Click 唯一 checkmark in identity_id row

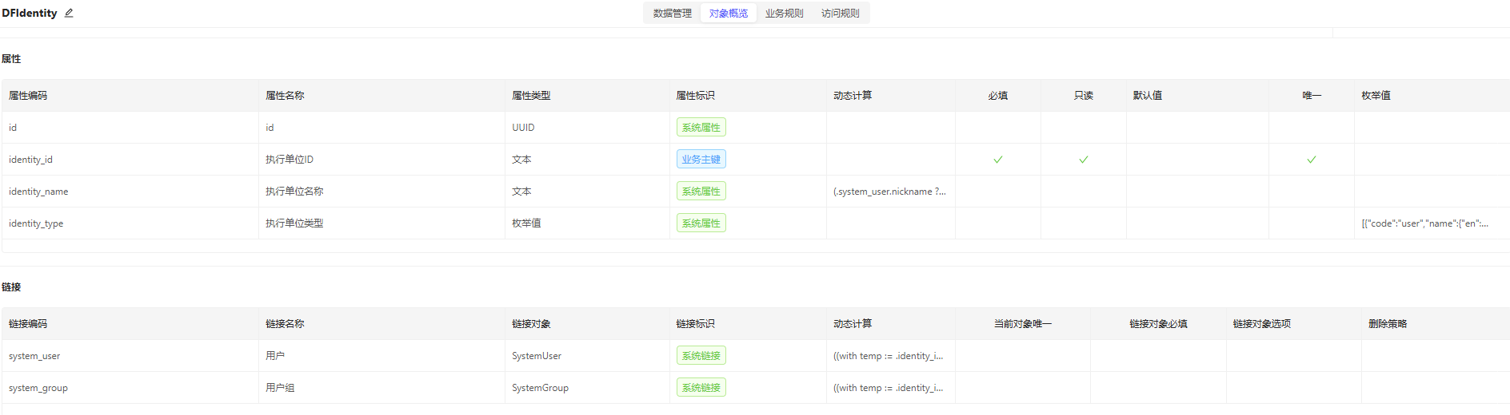tap(1311, 159)
